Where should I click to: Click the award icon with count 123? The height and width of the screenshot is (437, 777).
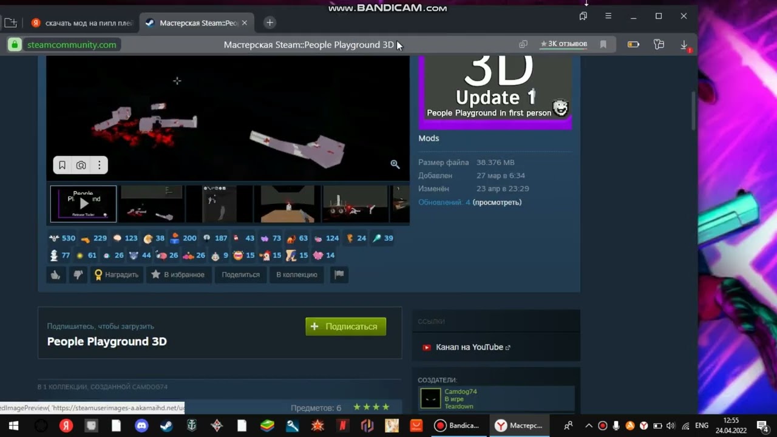point(125,239)
